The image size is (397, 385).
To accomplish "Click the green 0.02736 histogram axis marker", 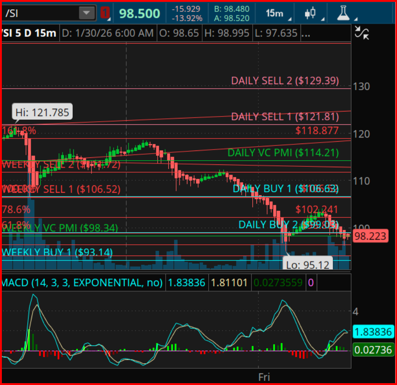I will click(x=373, y=350).
